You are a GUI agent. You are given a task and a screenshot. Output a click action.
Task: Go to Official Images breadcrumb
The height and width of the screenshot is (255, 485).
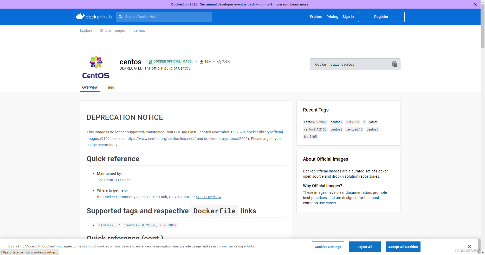click(112, 30)
